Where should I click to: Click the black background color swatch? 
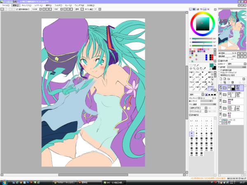click(214, 68)
